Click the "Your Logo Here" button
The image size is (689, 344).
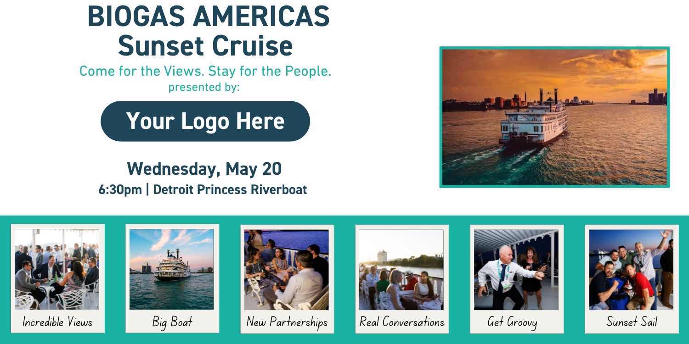click(x=205, y=121)
